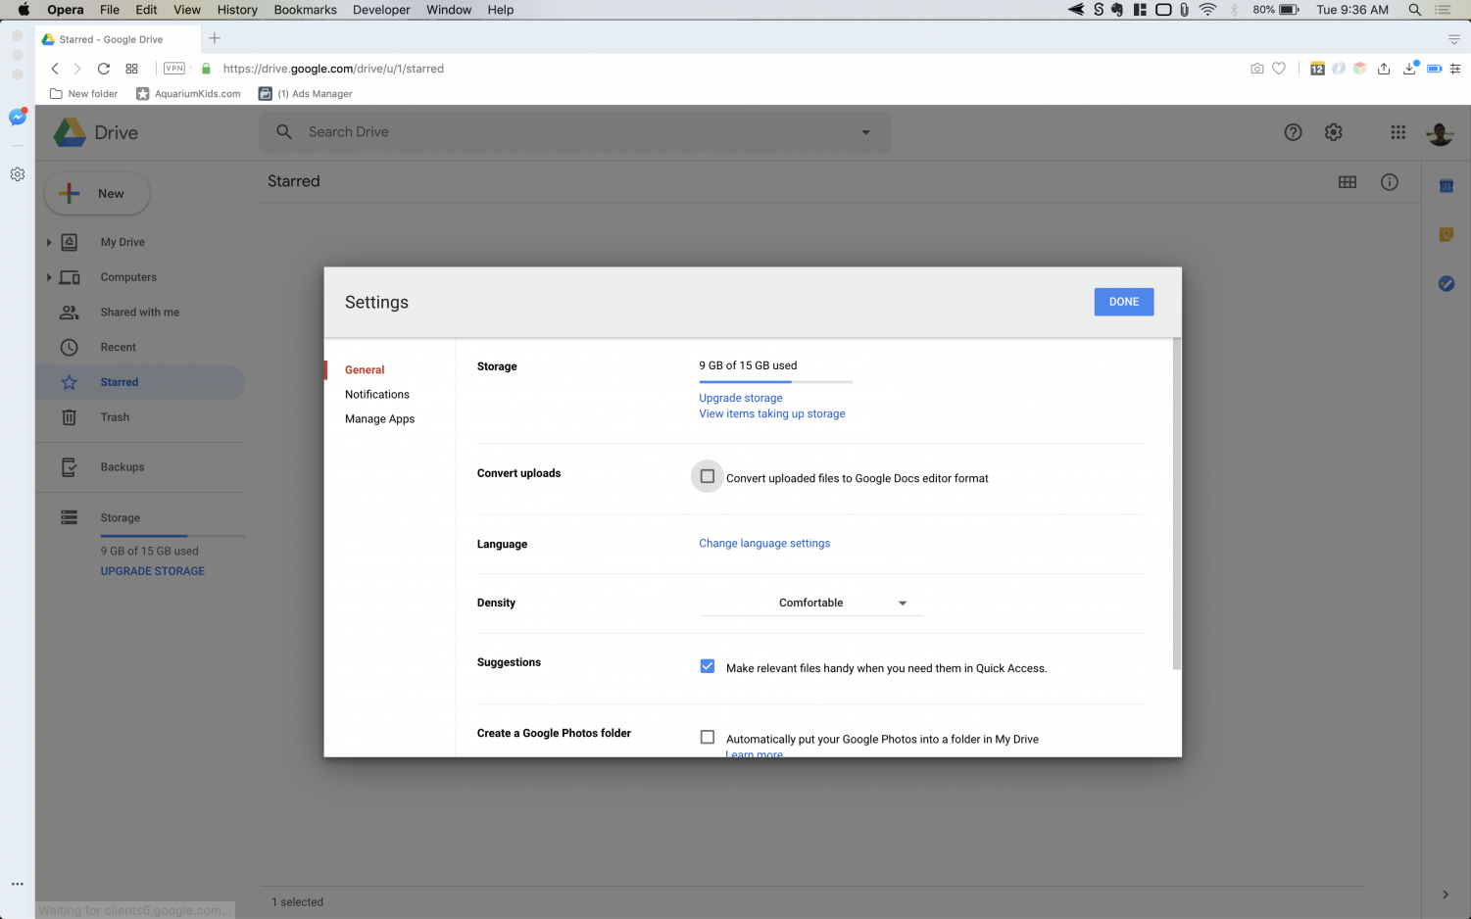
Task: Switch to Notifications settings tab
Action: pyautogui.click(x=377, y=394)
